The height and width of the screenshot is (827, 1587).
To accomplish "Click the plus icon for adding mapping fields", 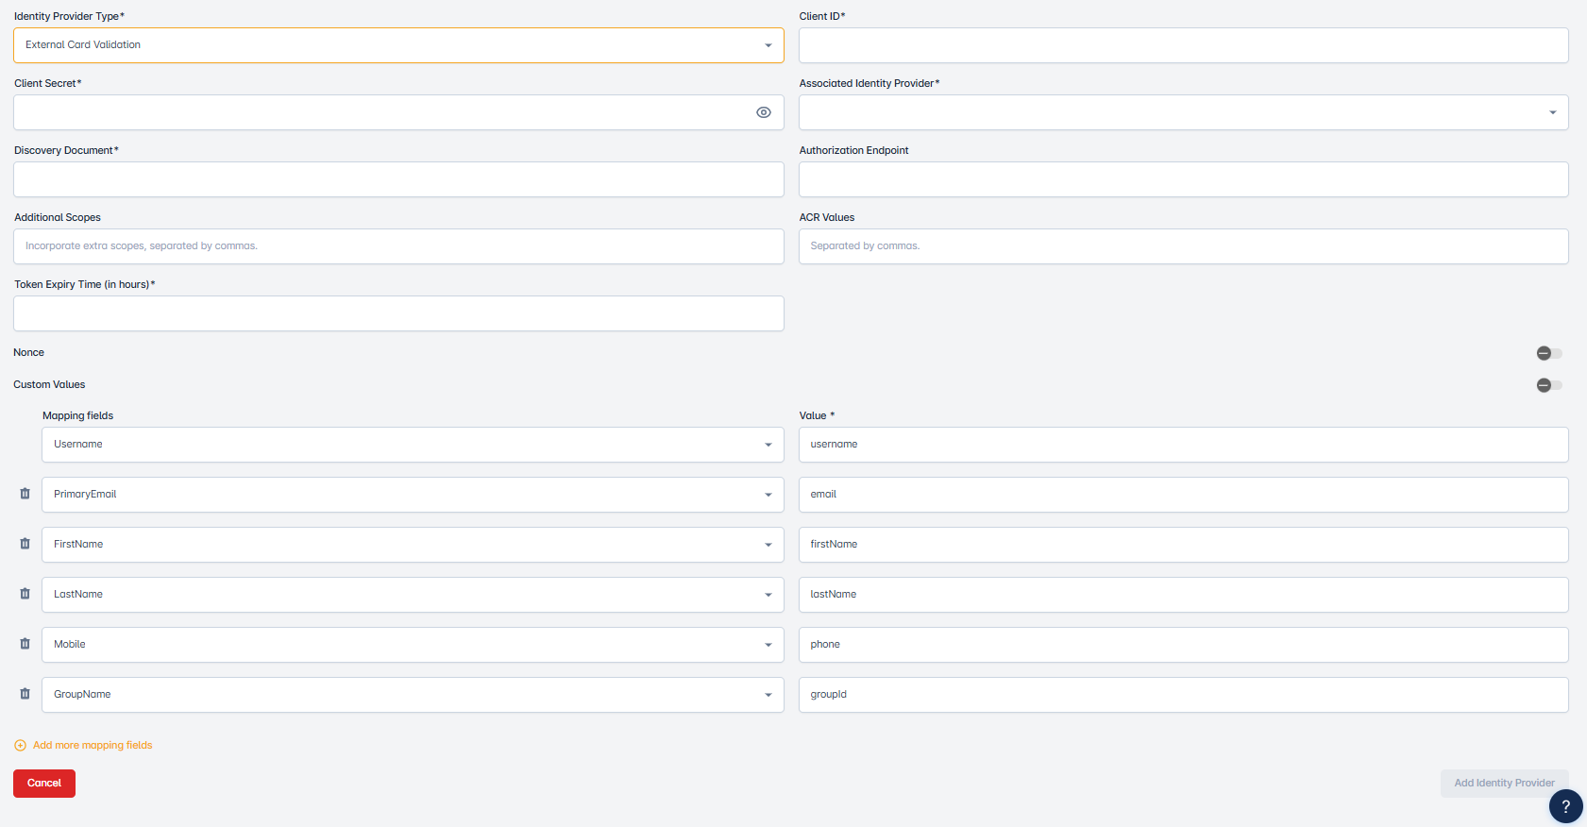I will [21, 746].
